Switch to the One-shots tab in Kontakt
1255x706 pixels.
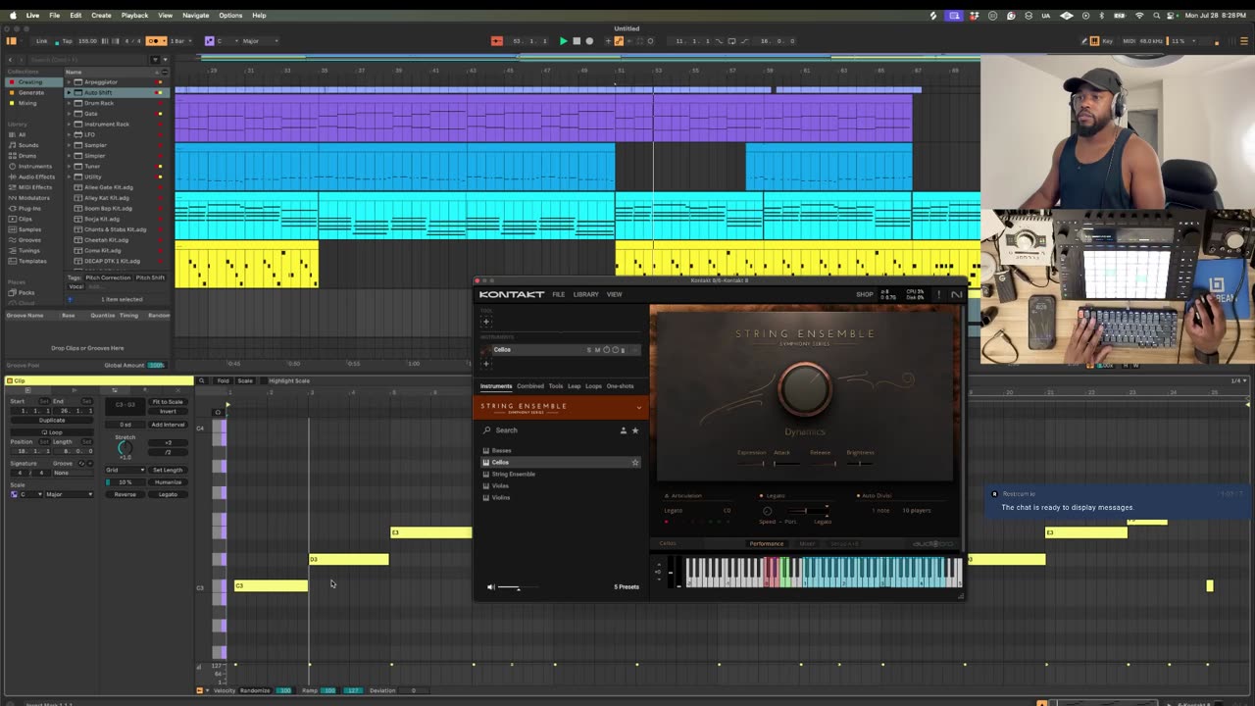point(620,386)
